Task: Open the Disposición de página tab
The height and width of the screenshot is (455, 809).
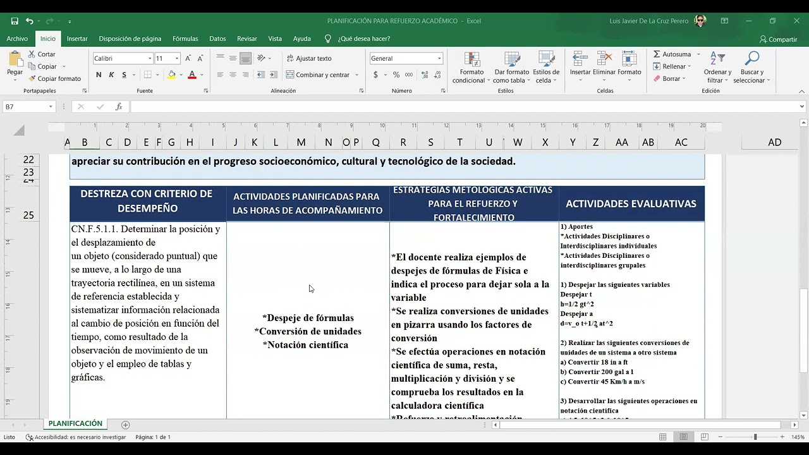Action: click(x=130, y=39)
